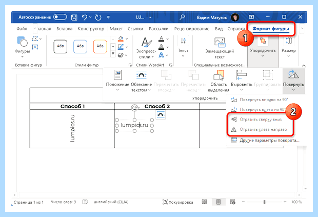Collapse the ribbon with the caret
The height and width of the screenshot is (217, 318).
click(x=304, y=65)
